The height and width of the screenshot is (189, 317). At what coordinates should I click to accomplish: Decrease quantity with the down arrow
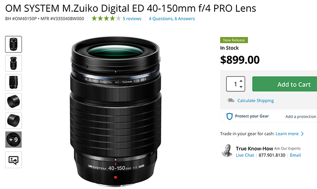241,87
